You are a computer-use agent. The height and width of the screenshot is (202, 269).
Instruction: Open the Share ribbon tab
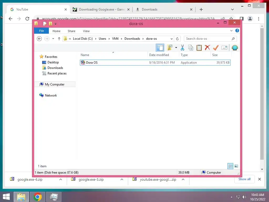click(x=71, y=31)
